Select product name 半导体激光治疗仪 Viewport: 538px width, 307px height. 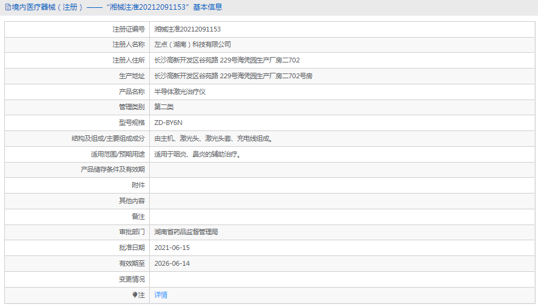click(180, 92)
